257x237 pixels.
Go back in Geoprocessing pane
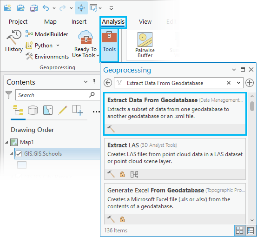[108, 83]
